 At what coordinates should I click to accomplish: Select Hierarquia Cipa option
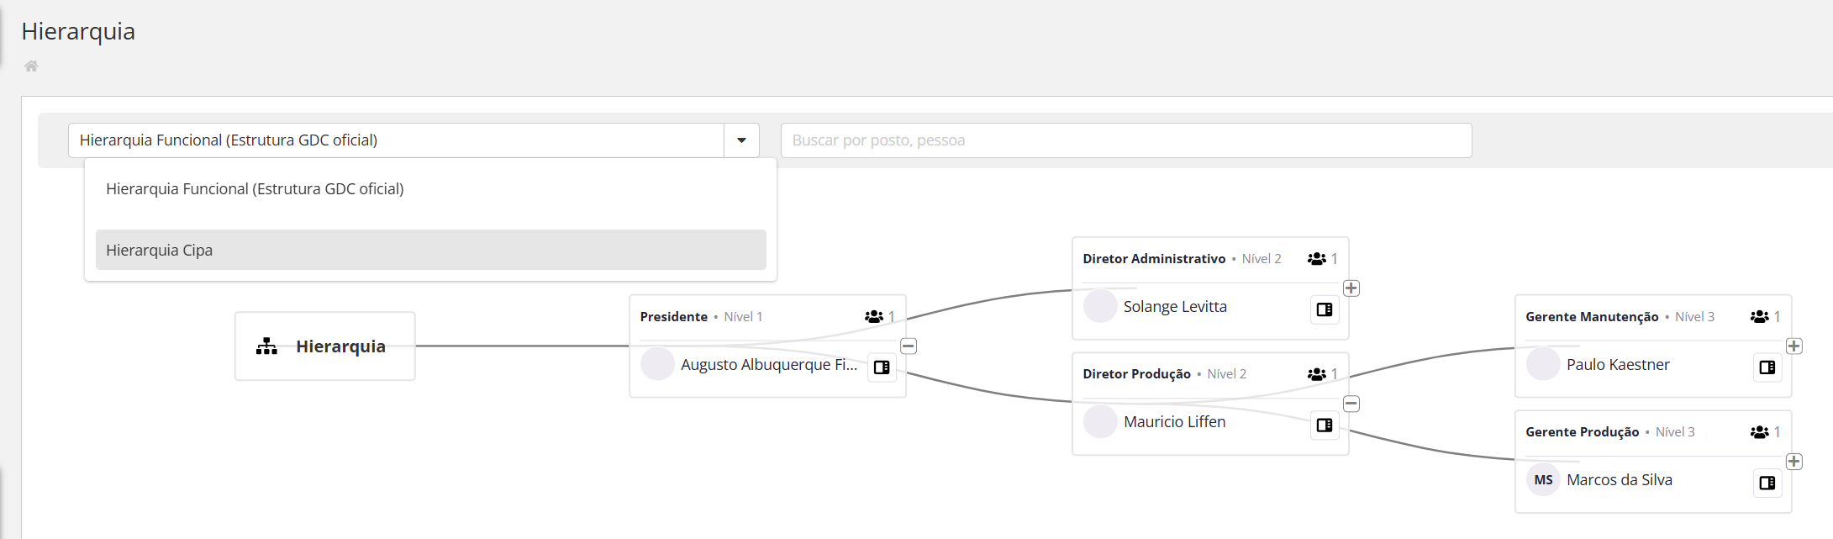click(430, 251)
